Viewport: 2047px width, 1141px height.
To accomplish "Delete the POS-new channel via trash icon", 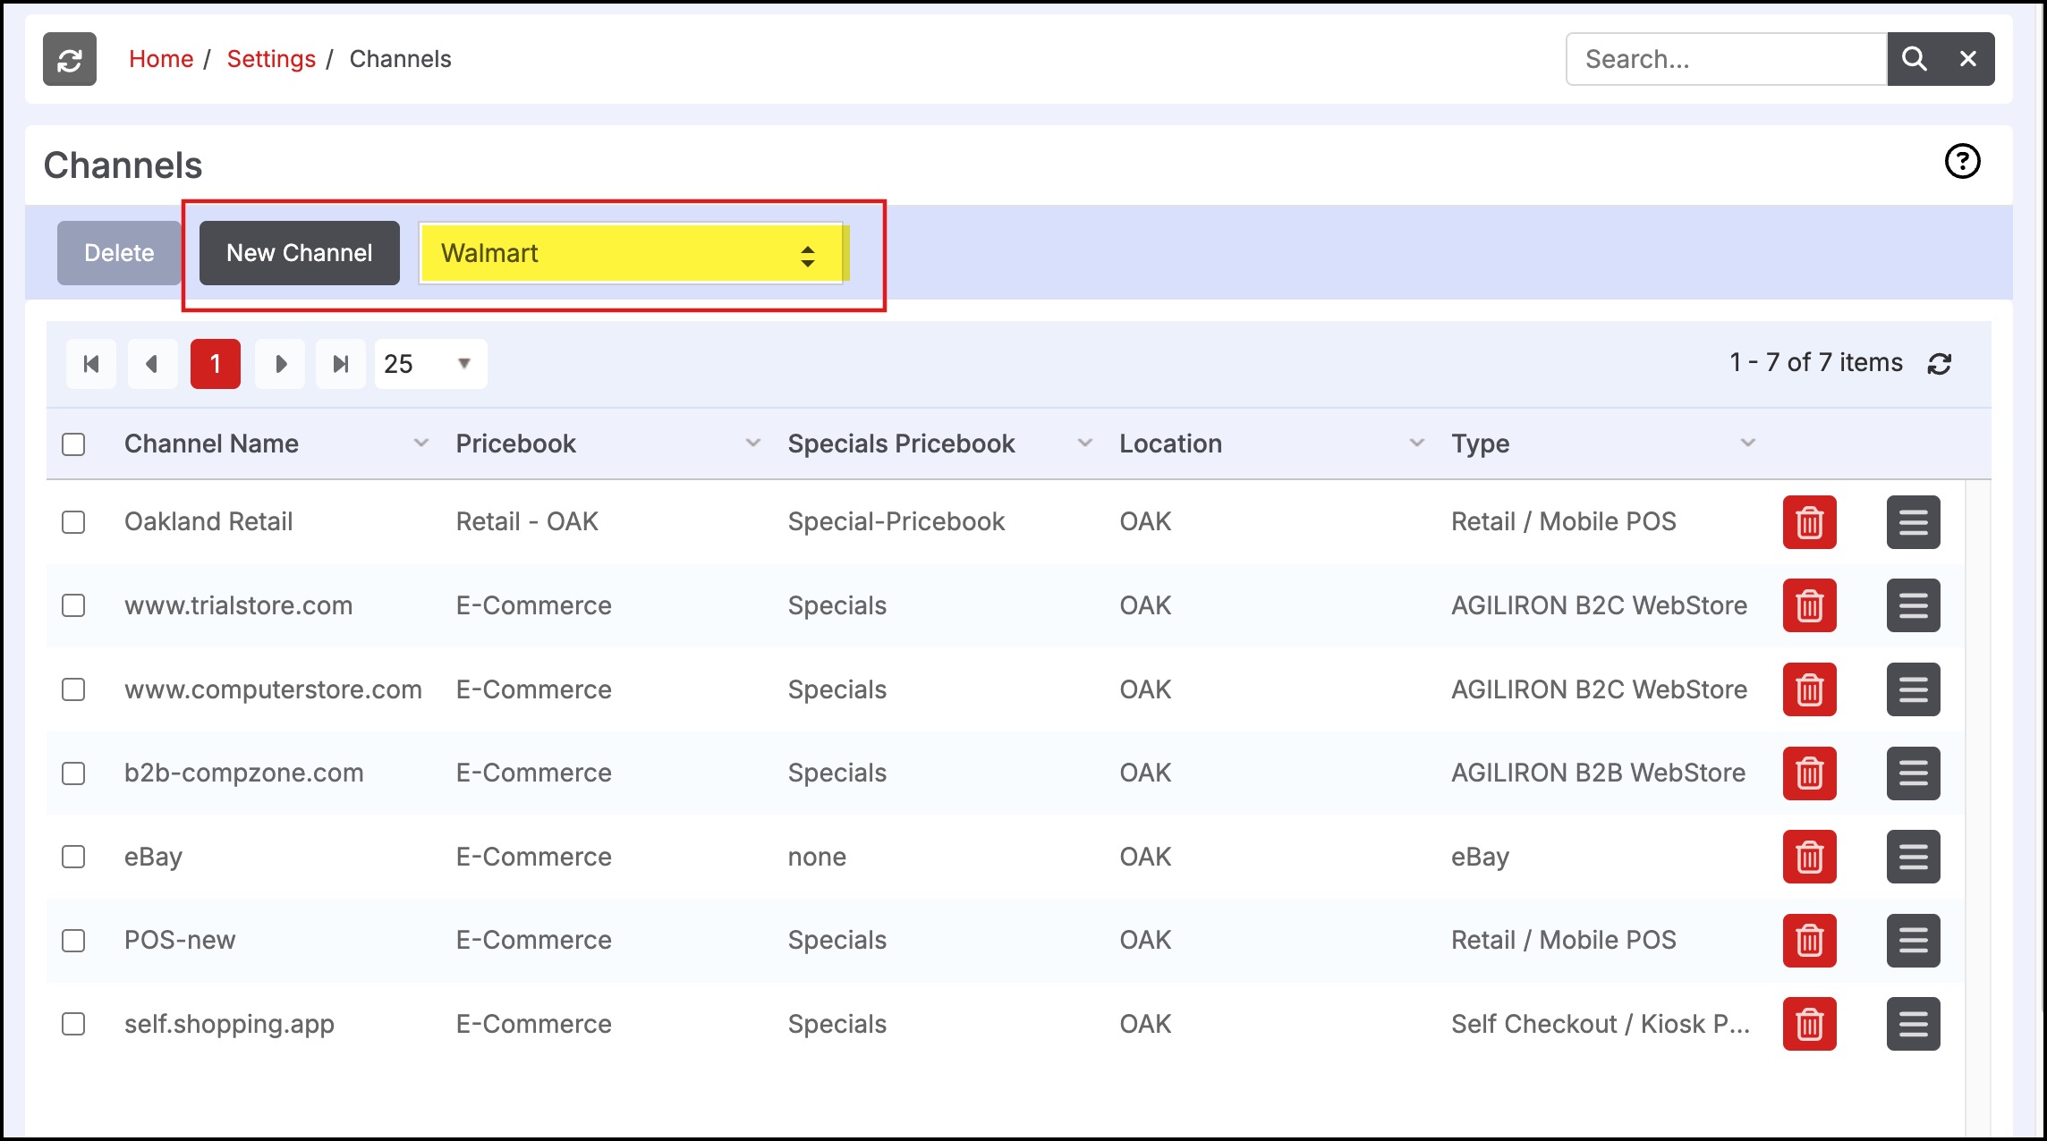I will coord(1810,941).
